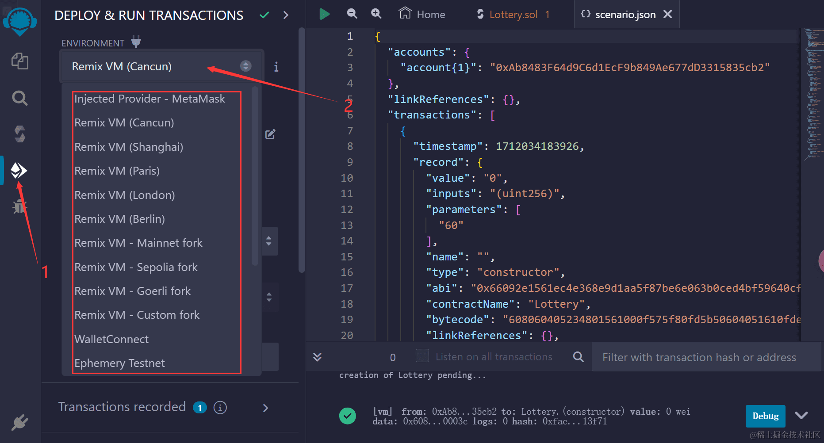Open the Remix VM (Cancun) environment dropdown
Screen dimensions: 824x443
click(161, 66)
